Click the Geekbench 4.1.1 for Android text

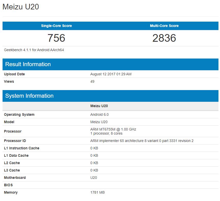click(x=34, y=50)
